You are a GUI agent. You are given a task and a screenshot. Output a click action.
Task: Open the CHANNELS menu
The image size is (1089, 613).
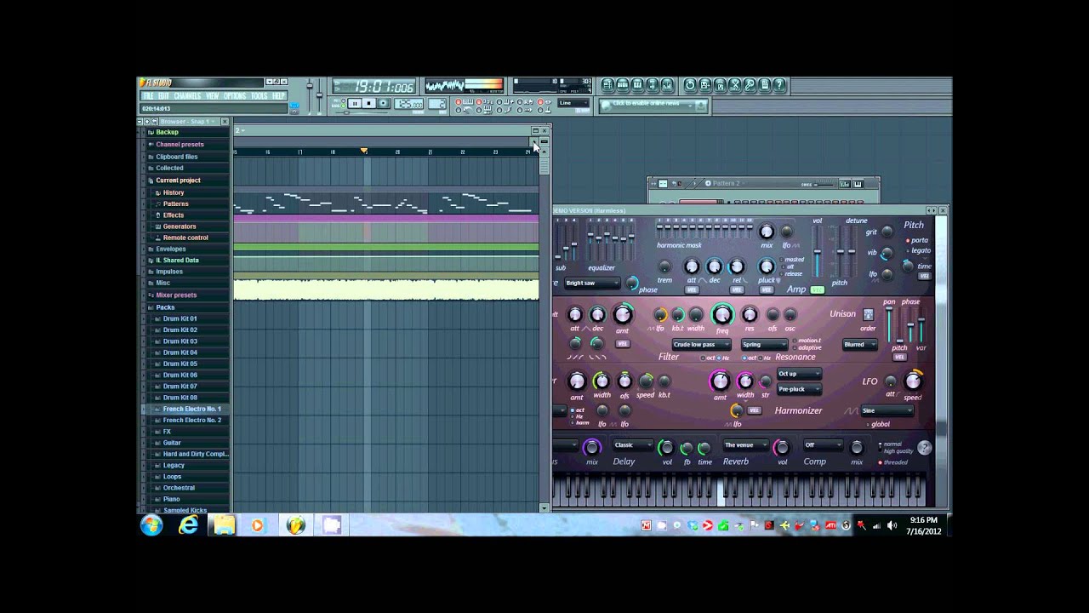click(x=187, y=96)
